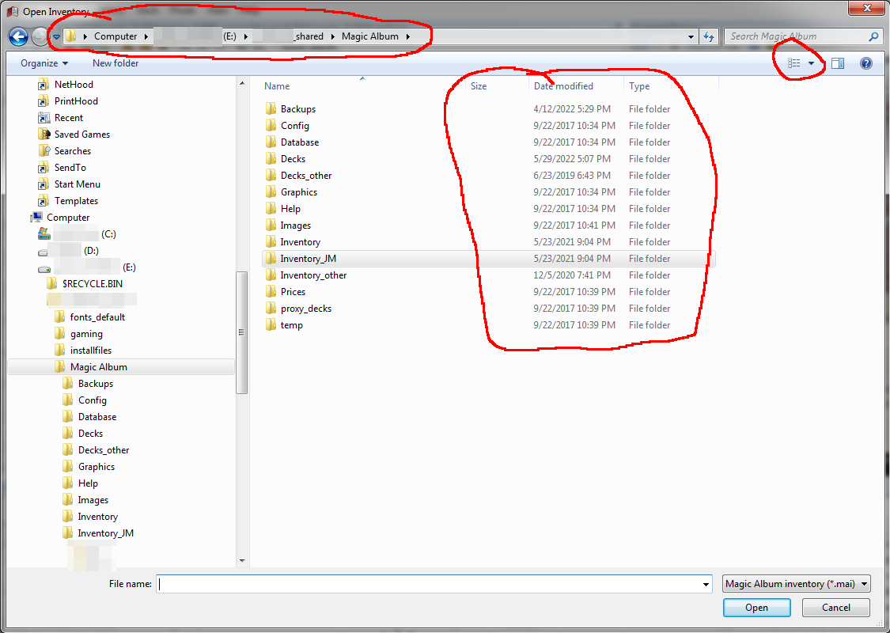The image size is (890, 633).
Task: Click the change view icon
Action: tap(794, 63)
